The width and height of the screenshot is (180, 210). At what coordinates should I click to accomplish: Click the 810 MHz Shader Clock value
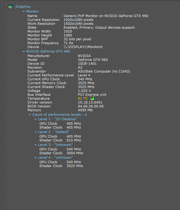(74, 140)
